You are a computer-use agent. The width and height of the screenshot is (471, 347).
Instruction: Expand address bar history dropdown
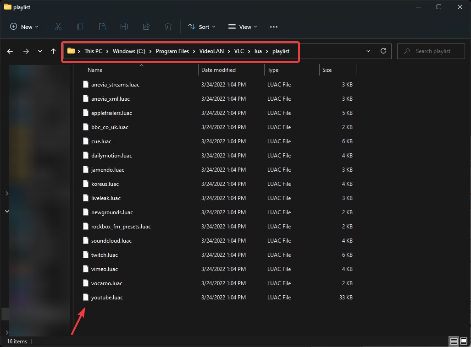(368, 51)
